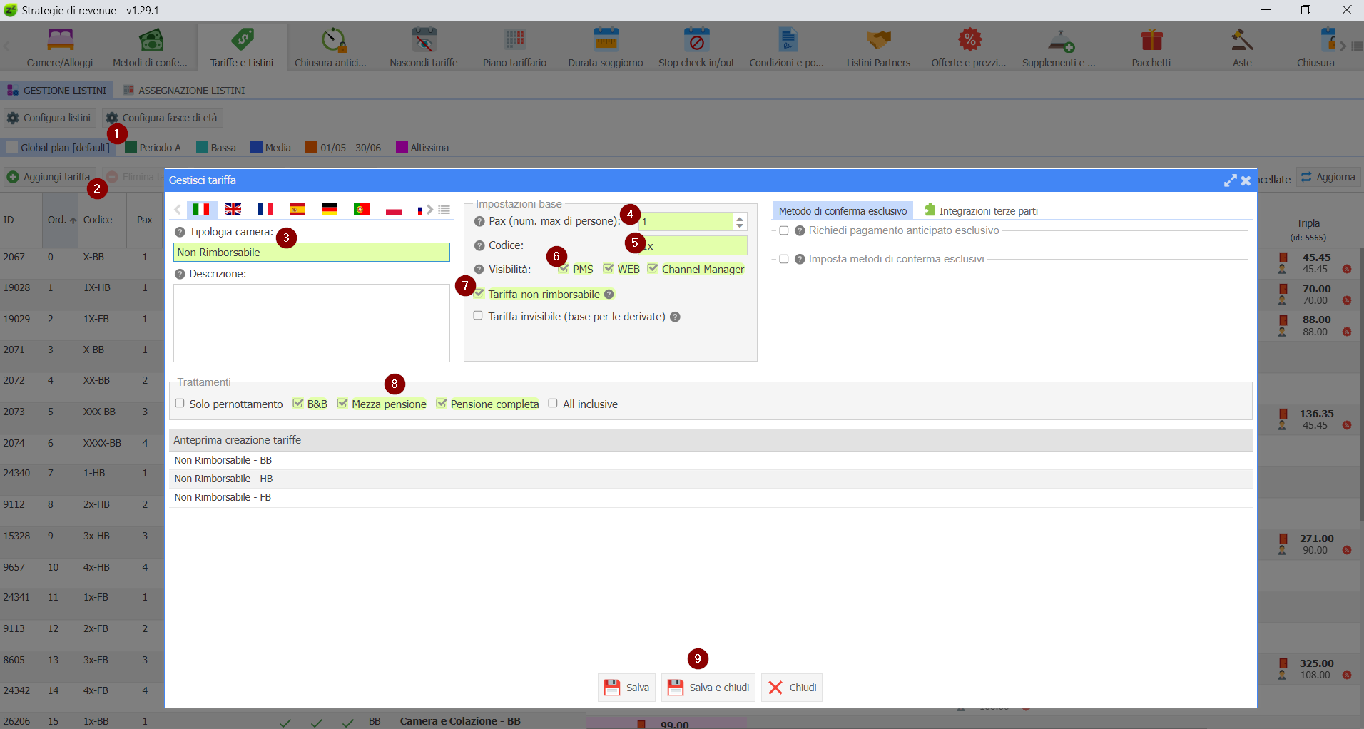Select Periodo A green swatch
Viewport: 1364px width, 729px height.
coord(131,148)
